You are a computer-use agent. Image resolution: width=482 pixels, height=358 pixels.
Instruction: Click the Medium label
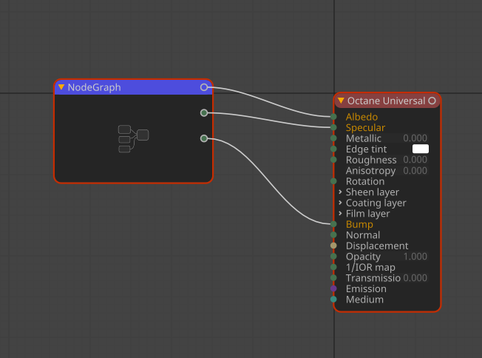(364, 300)
